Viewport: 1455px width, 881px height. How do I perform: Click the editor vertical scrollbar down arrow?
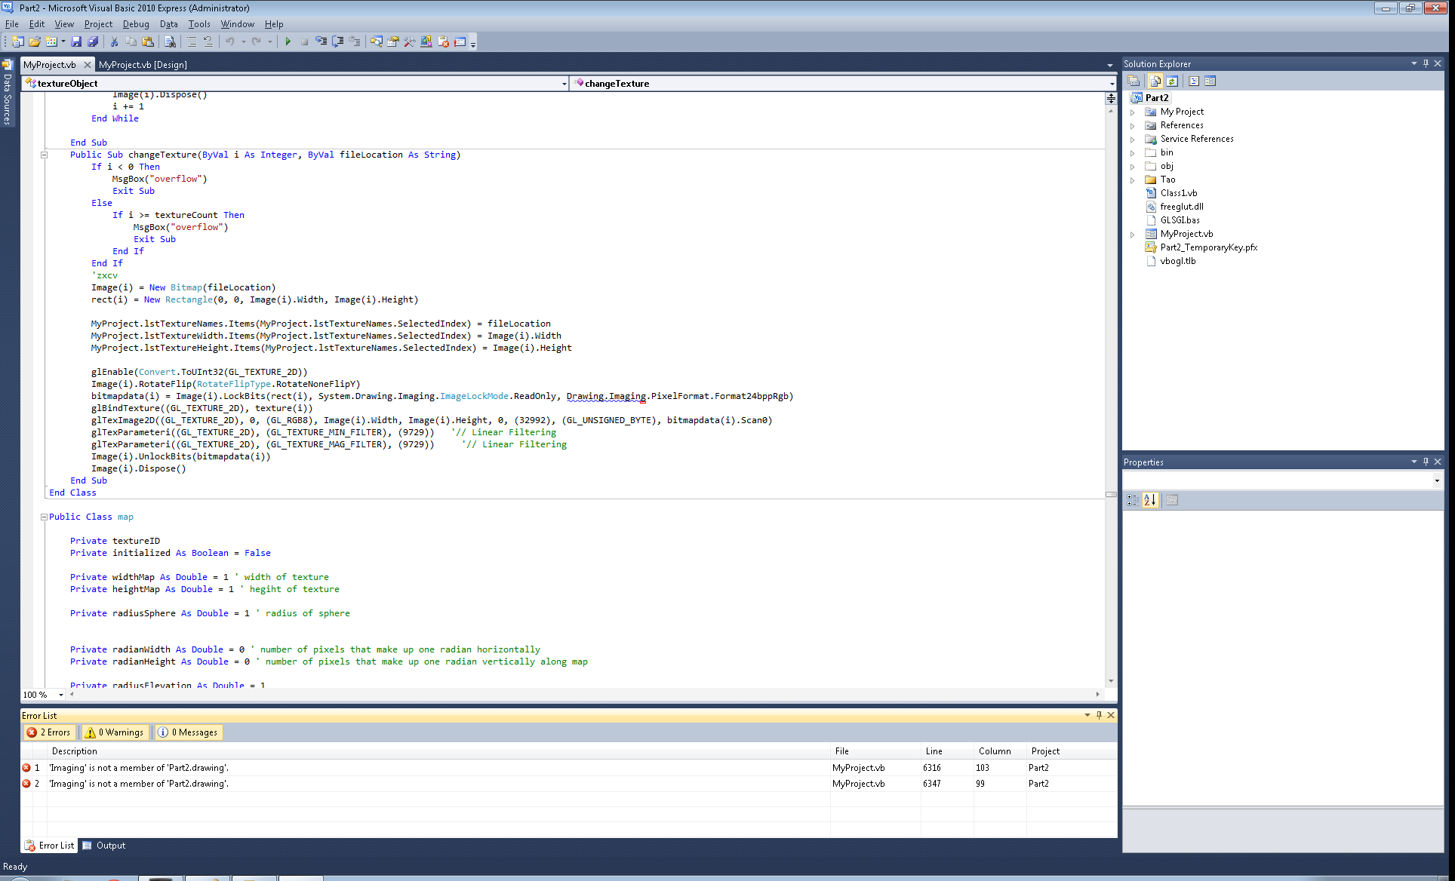(1111, 681)
